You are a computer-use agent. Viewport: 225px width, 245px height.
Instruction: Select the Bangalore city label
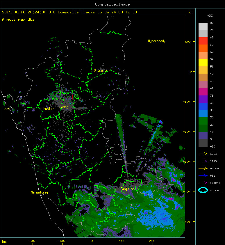click(129, 189)
